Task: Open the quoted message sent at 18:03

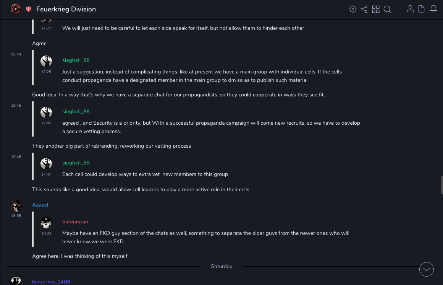Action: 205,237
